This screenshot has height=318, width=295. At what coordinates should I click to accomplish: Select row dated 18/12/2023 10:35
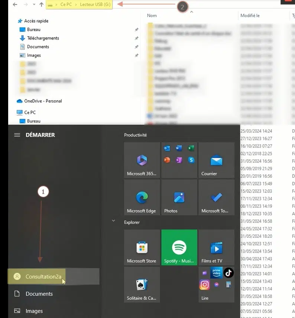(256, 214)
